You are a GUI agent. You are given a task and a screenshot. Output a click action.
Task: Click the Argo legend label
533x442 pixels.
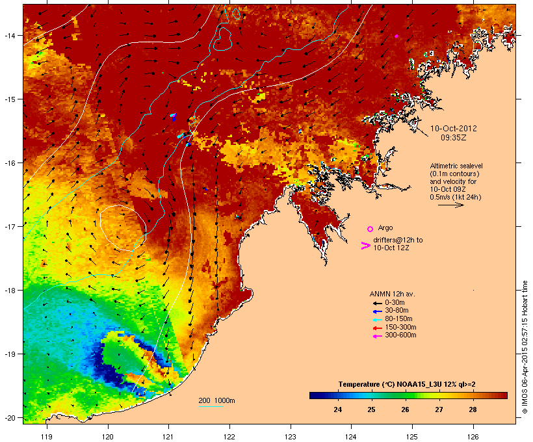pyautogui.click(x=385, y=227)
